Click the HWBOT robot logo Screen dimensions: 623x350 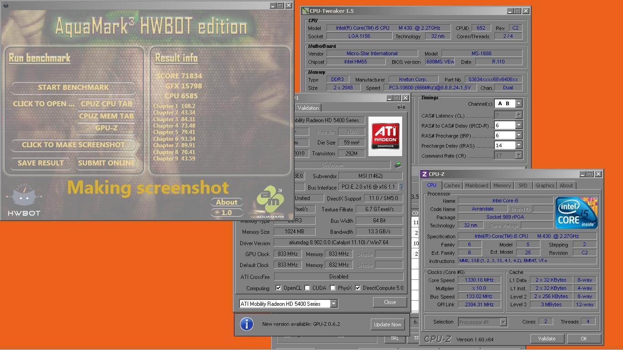pos(24,200)
